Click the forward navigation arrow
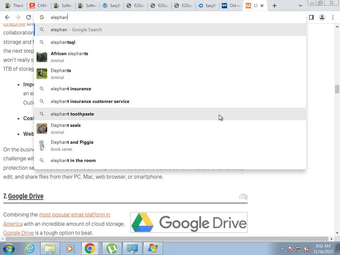Image resolution: width=340 pixels, height=255 pixels. pyautogui.click(x=18, y=17)
